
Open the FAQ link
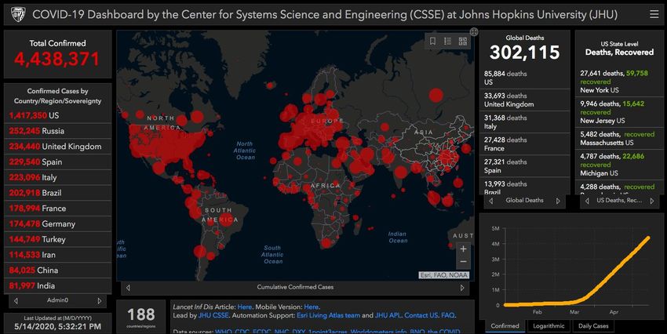pyautogui.click(x=448, y=315)
